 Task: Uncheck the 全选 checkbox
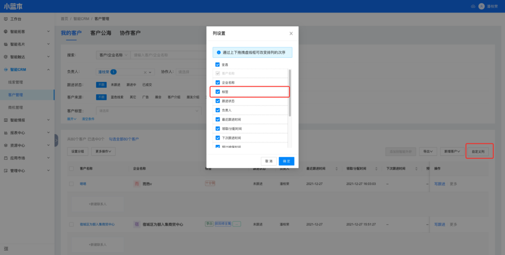(x=217, y=65)
